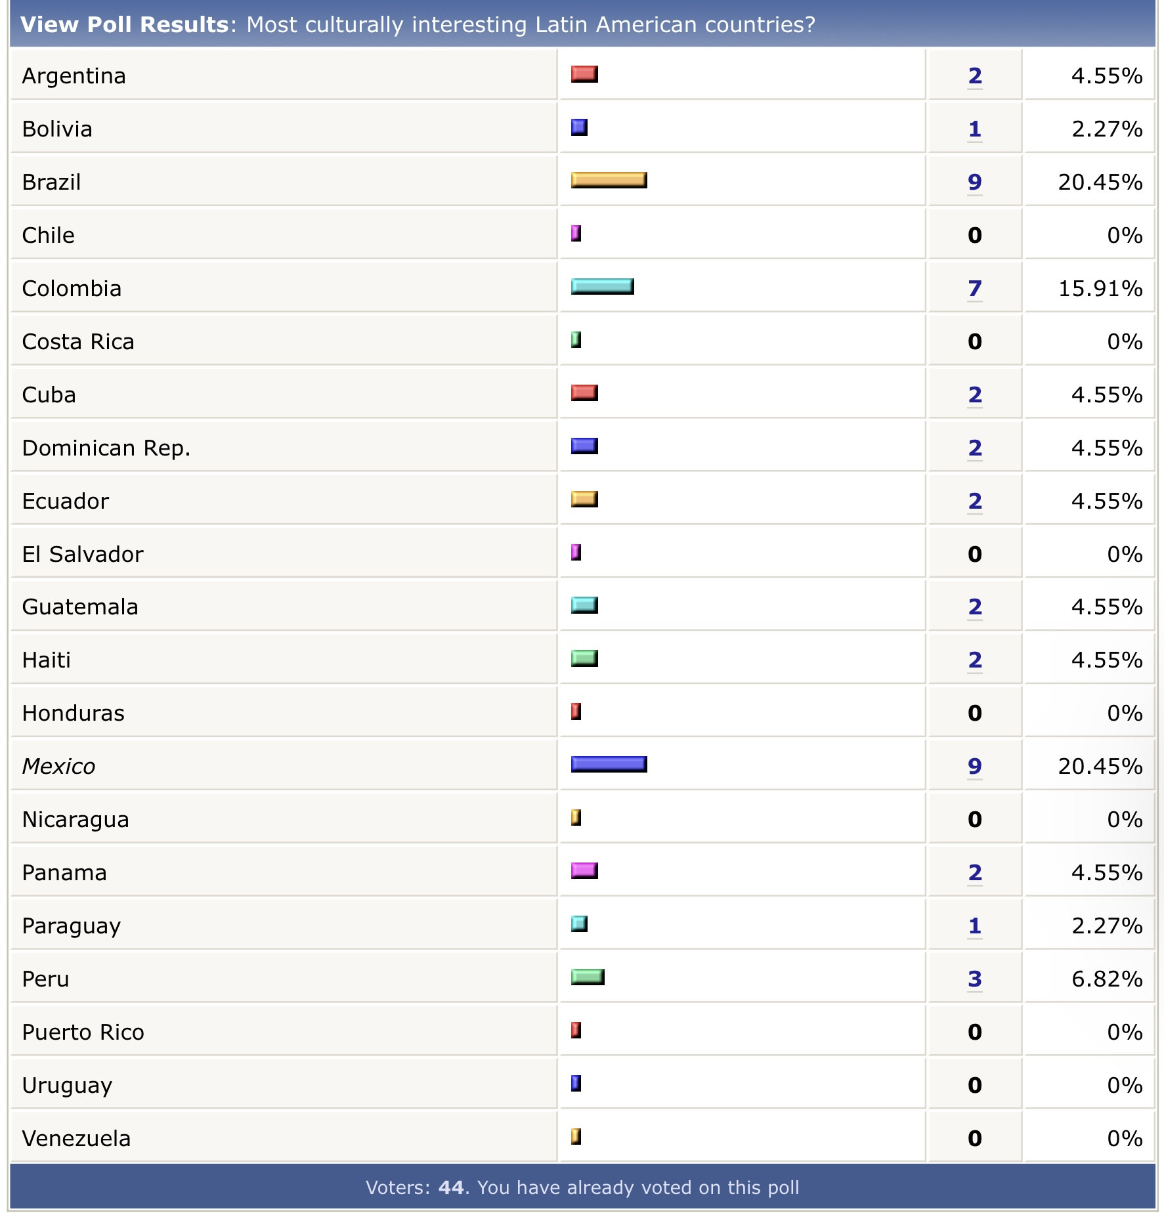Click Colombia's teal result bar
Viewport: 1164px width, 1213px height.
pos(602,287)
